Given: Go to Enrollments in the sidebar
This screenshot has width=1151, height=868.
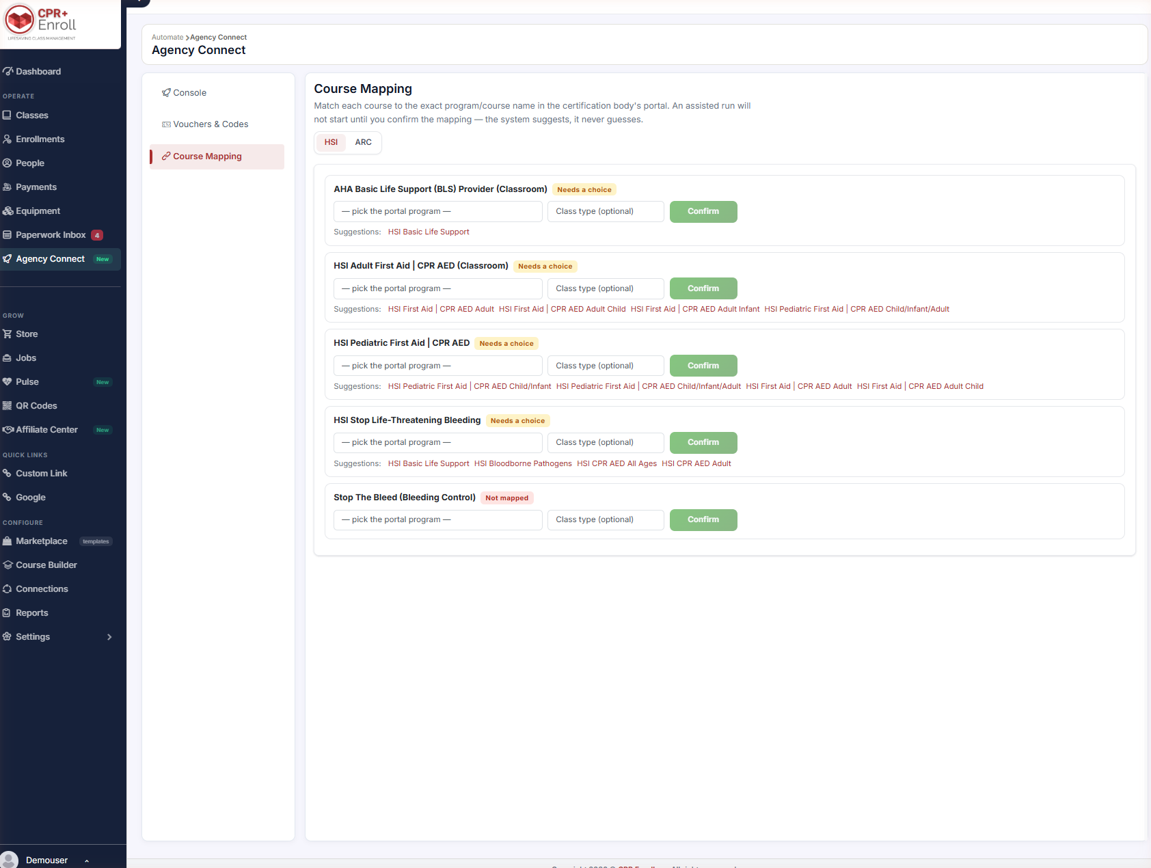Looking at the screenshot, I should tap(40, 139).
